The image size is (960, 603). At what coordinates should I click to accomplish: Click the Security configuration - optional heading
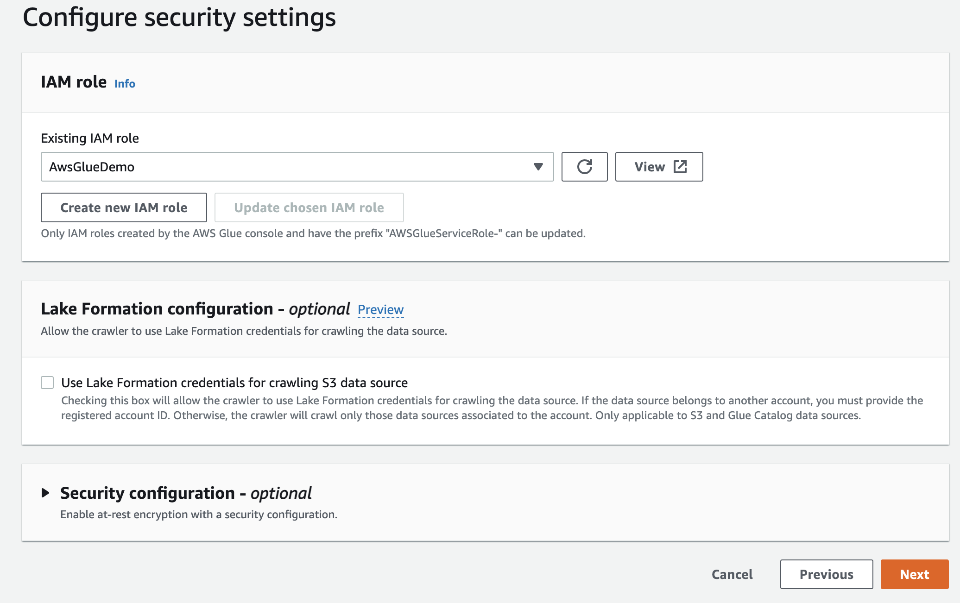tap(186, 493)
